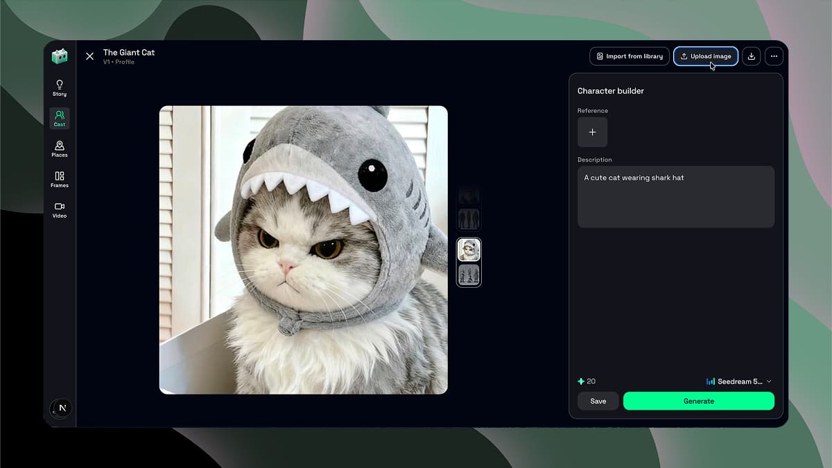This screenshot has width=832, height=468.
Task: Select the Cast sidebar item
Action: tap(60, 118)
